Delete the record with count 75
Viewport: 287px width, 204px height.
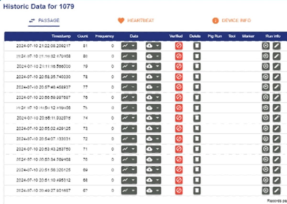(x=197, y=108)
